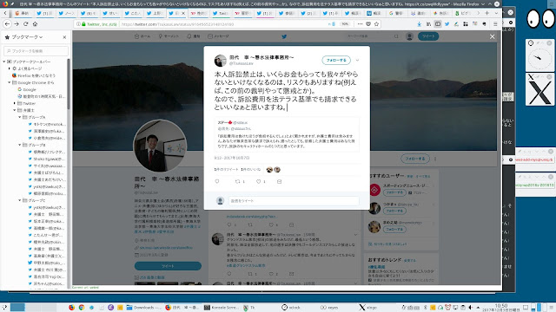Viewport: 556px width, 312px height.
Task: Switch to the Google tab
Action: (396, 13)
